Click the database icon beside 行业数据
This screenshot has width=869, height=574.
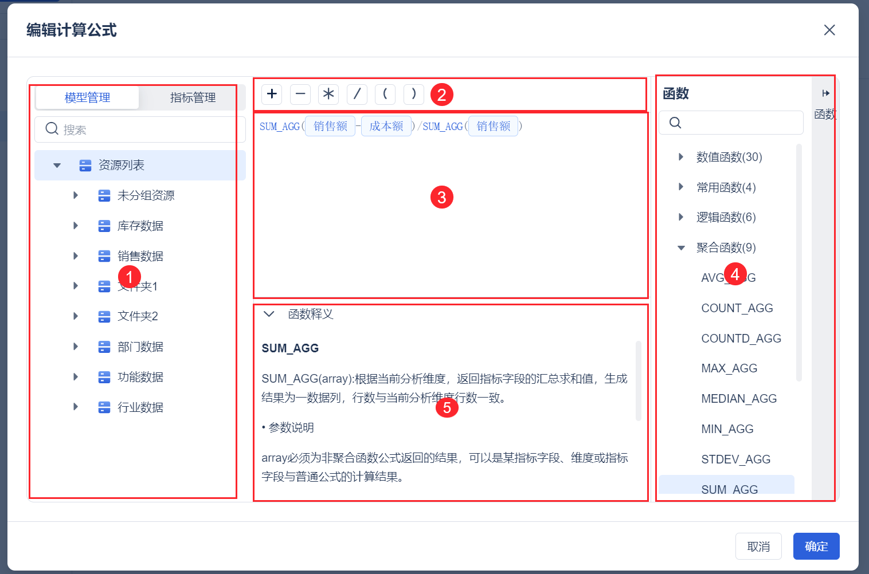(x=104, y=407)
